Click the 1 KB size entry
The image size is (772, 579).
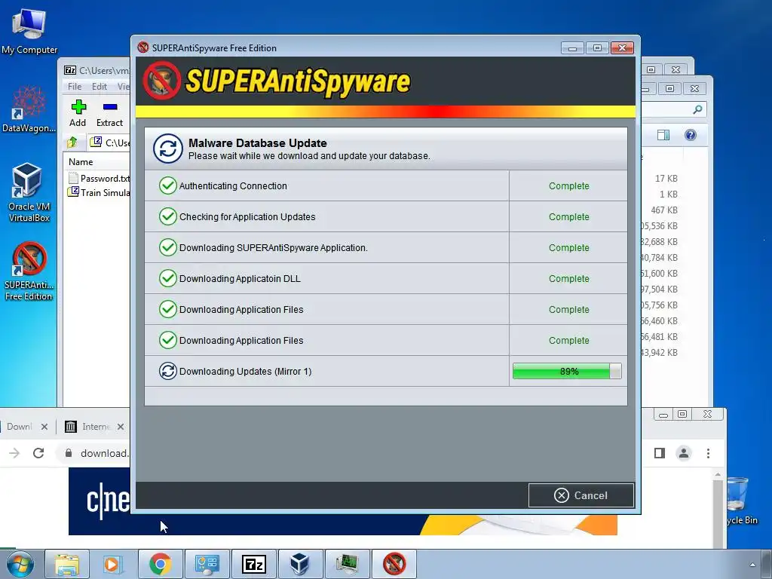[x=669, y=194]
